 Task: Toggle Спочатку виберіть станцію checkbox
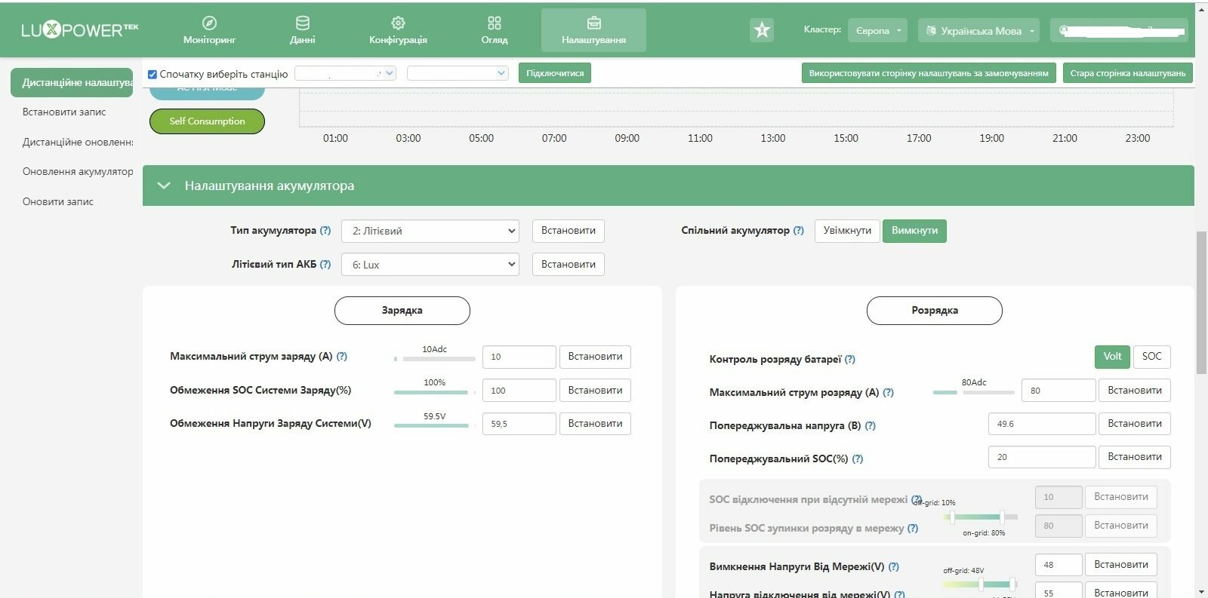[x=153, y=74]
